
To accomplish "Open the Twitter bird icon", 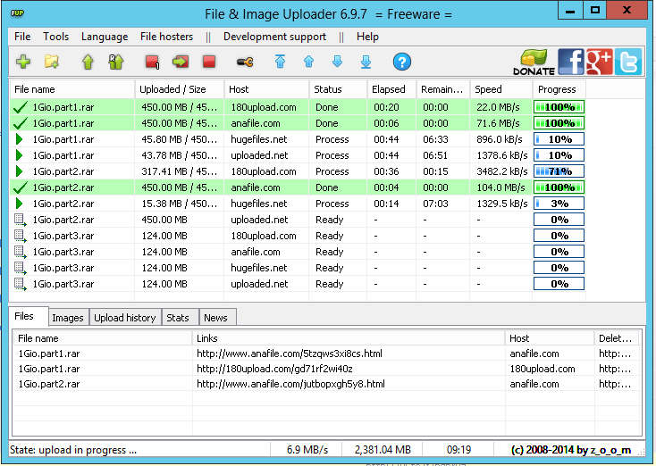I will [628, 62].
